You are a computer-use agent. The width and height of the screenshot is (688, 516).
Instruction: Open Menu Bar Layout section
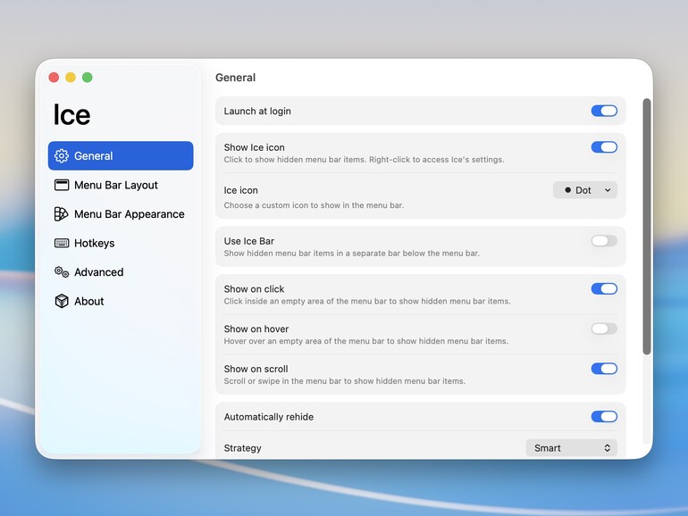click(x=121, y=185)
